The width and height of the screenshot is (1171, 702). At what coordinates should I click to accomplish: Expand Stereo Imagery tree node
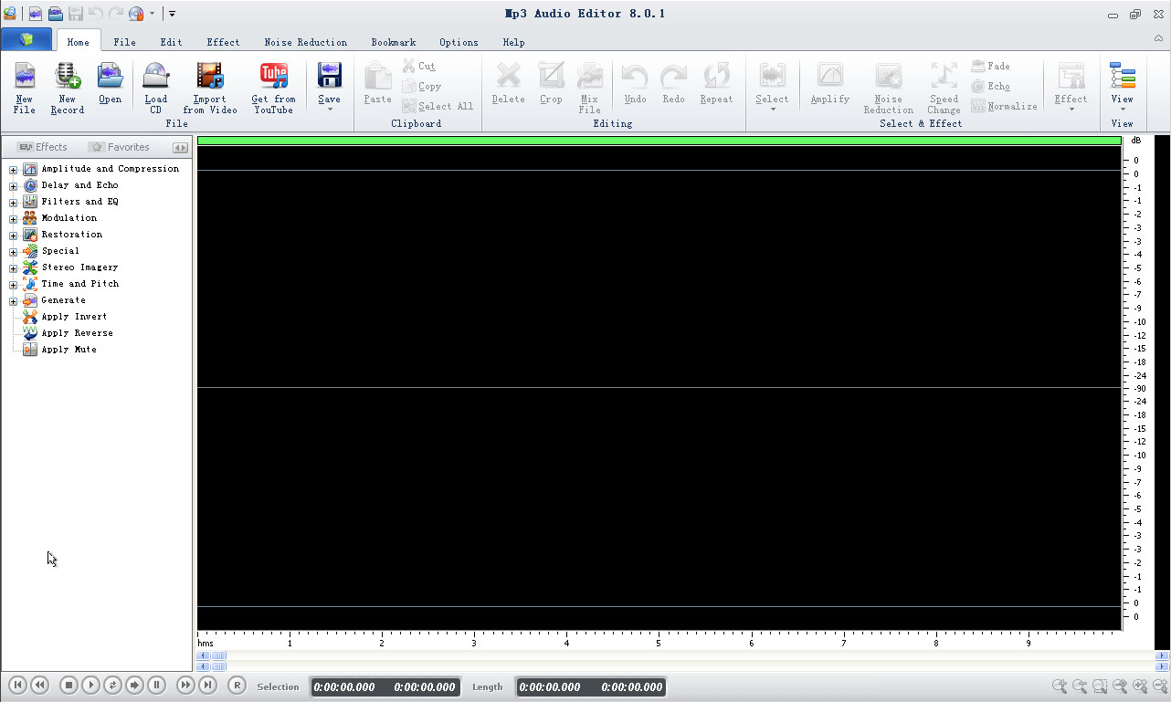coord(14,268)
